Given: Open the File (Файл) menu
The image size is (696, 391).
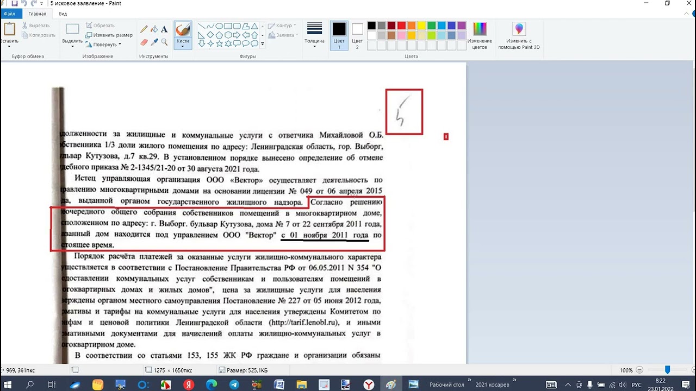Looking at the screenshot, I should tap(9, 13).
